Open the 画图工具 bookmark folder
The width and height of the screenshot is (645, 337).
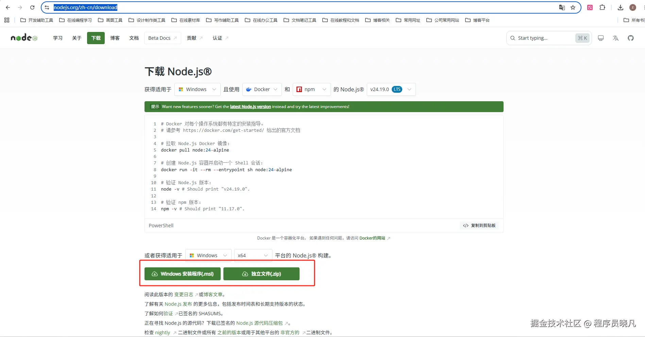tap(110, 20)
